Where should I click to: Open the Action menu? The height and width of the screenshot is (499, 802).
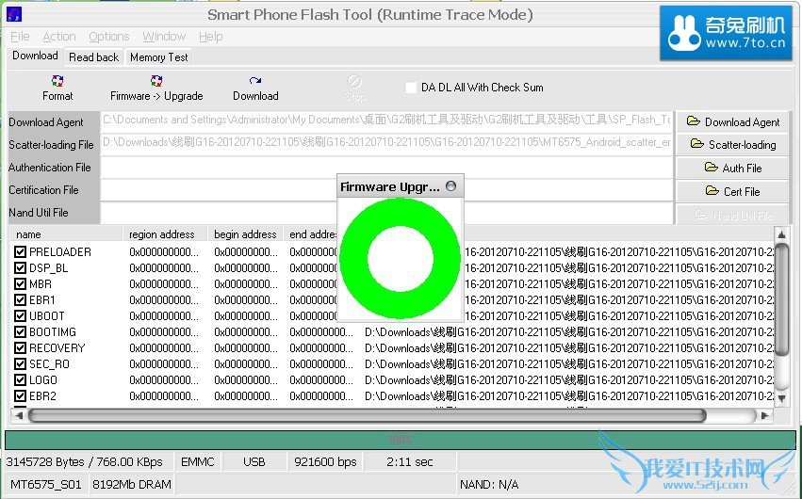pos(58,37)
